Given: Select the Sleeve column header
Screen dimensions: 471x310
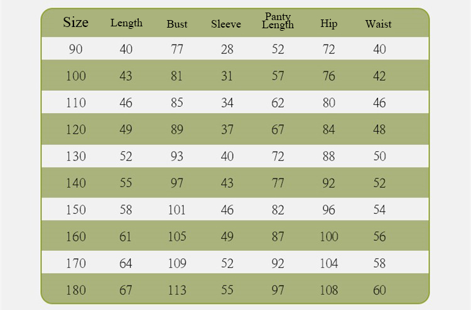Looking at the screenshot, I should (x=226, y=24).
